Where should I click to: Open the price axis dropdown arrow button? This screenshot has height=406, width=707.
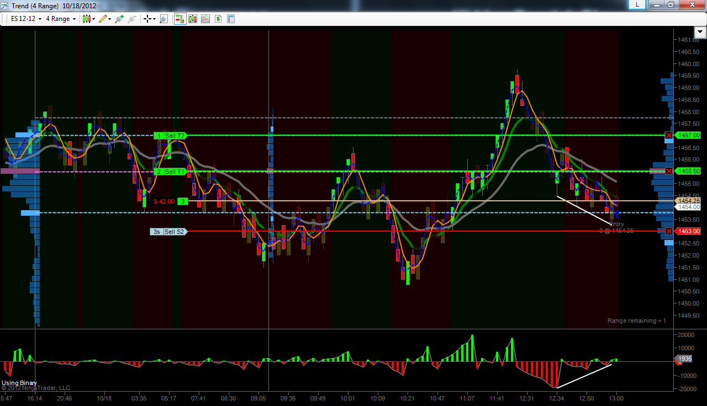[x=700, y=32]
